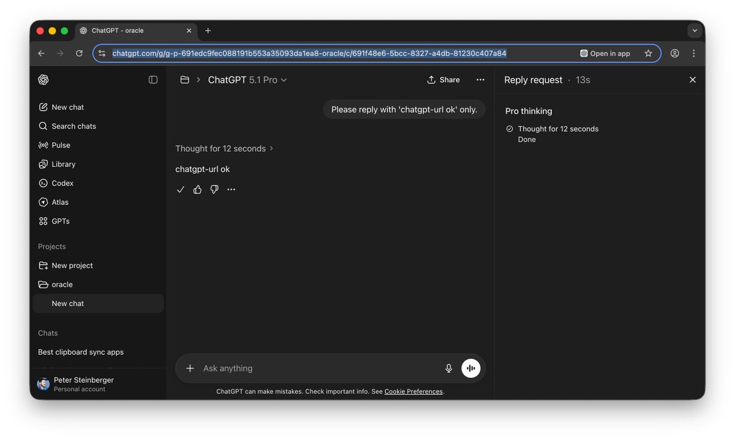
Task: Start dictation with microphone icon
Action: (448, 369)
